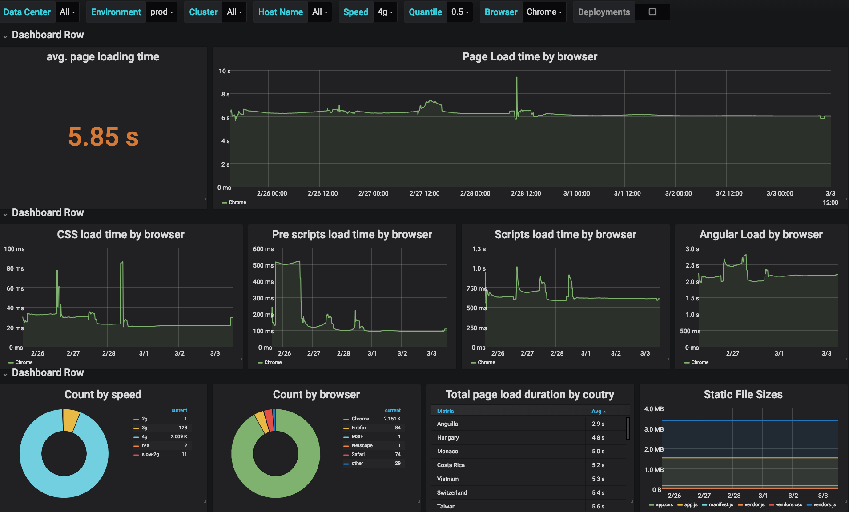Sort table by Avg column header
This screenshot has height=512, width=849.
pos(599,412)
